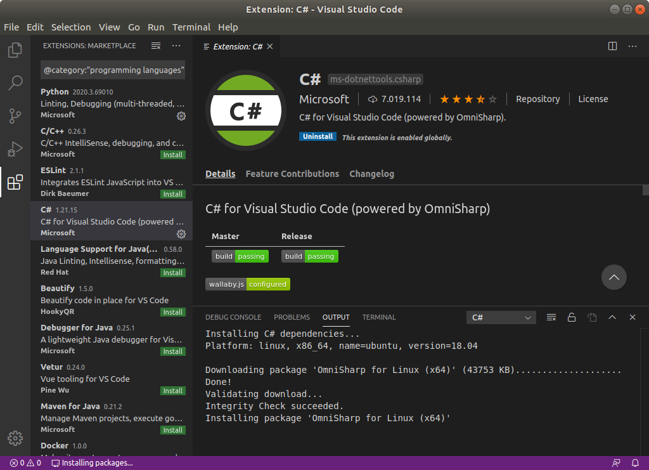Toggle output scroll lock
Viewport: 649px width, 470px height.
pyautogui.click(x=572, y=317)
